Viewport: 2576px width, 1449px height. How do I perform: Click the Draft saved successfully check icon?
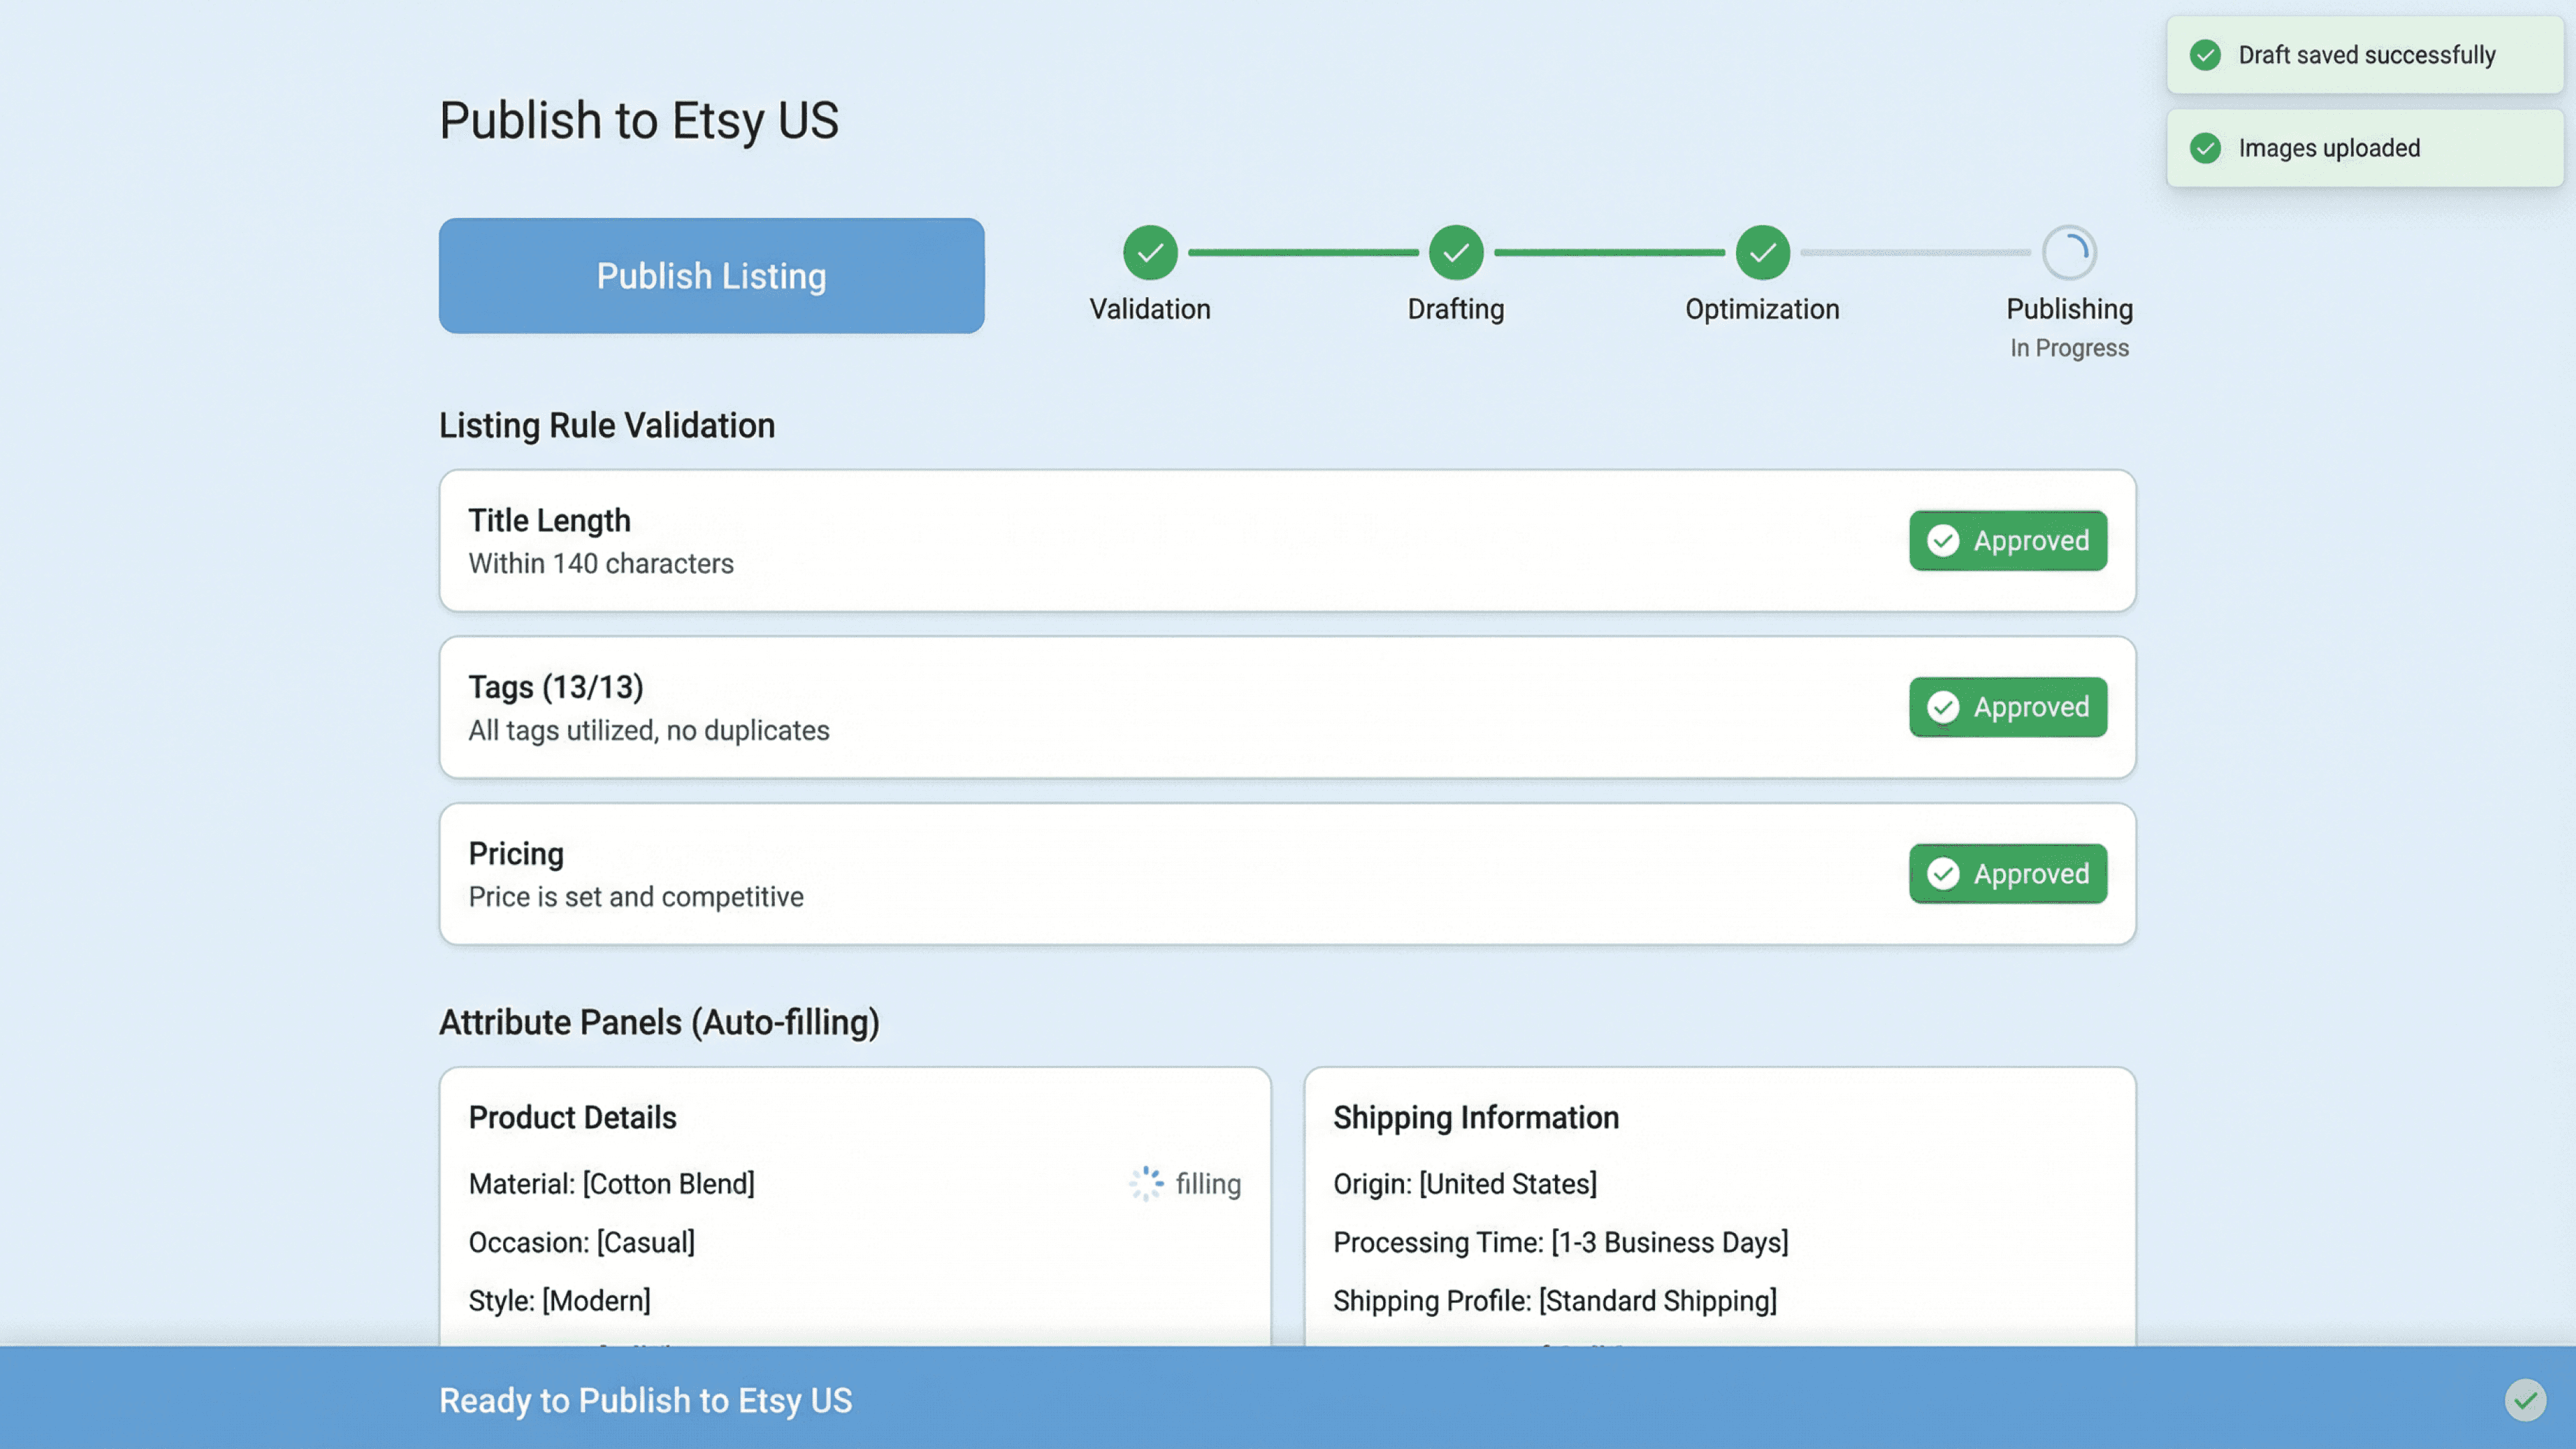[2205, 55]
